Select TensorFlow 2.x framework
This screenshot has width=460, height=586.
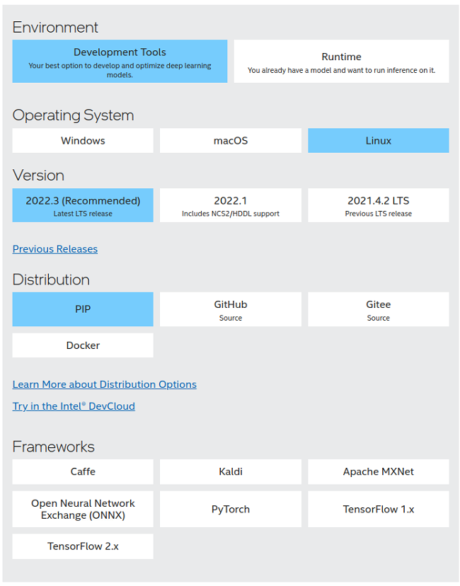point(82,546)
